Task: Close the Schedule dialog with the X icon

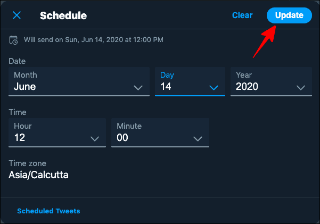Action: (17, 15)
